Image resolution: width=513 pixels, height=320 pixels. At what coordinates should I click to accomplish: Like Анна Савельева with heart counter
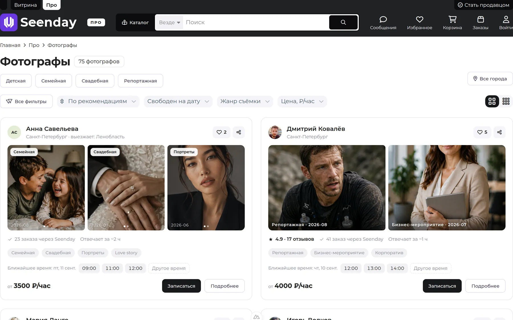[x=221, y=132]
